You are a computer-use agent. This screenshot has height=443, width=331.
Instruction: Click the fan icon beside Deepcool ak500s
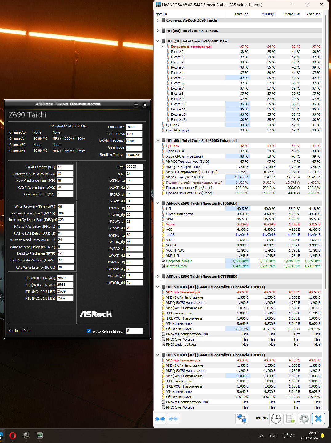point(163,261)
